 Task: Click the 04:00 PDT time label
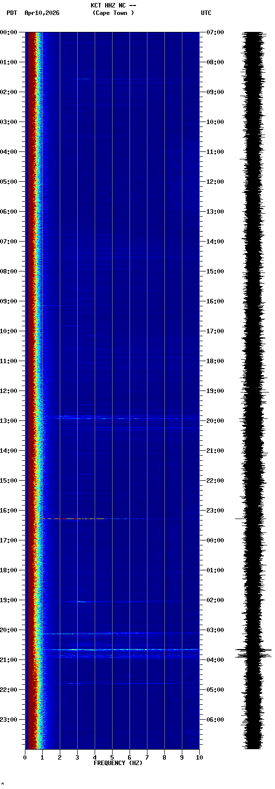coord(9,152)
